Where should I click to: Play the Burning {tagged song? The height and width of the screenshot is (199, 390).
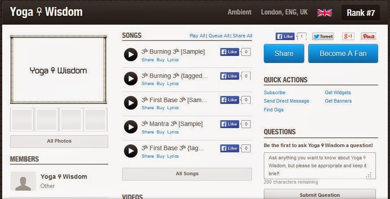point(131,78)
